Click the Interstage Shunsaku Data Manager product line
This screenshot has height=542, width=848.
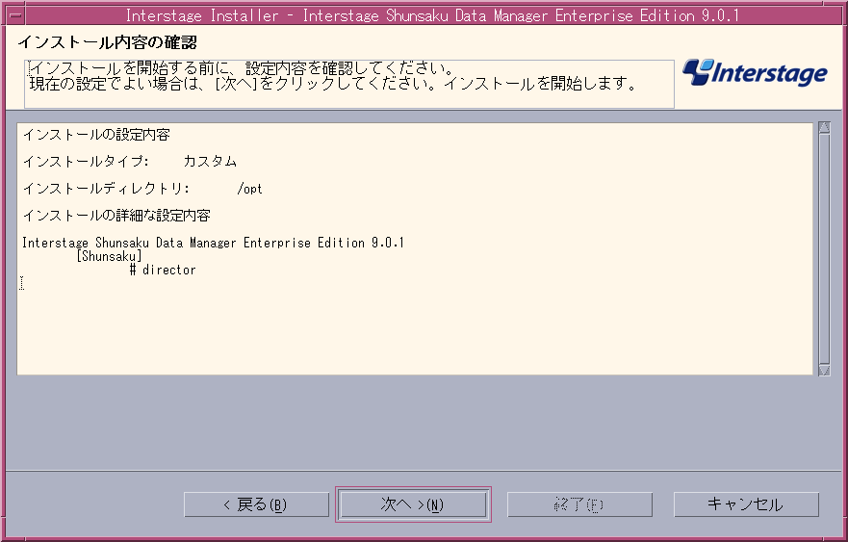click(213, 243)
